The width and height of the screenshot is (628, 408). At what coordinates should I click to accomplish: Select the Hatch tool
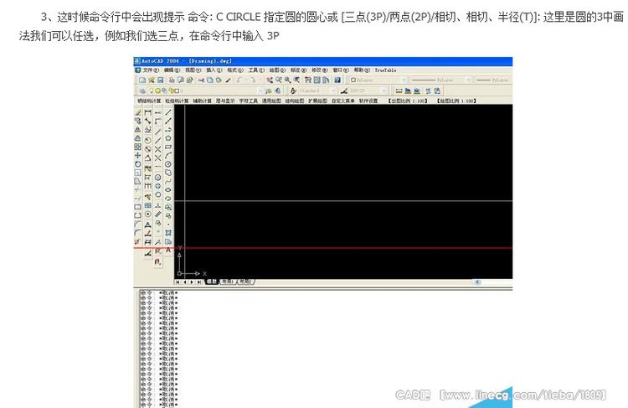tap(167, 233)
